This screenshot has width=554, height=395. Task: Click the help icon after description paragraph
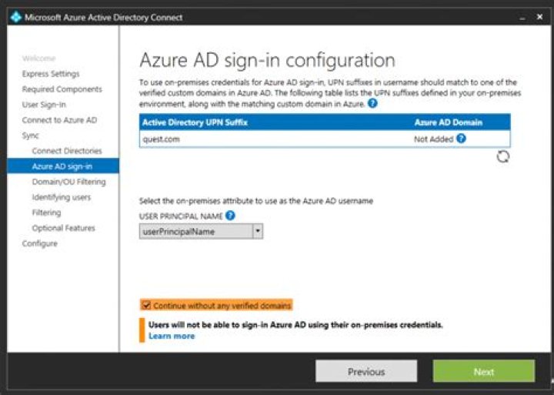coord(372,104)
